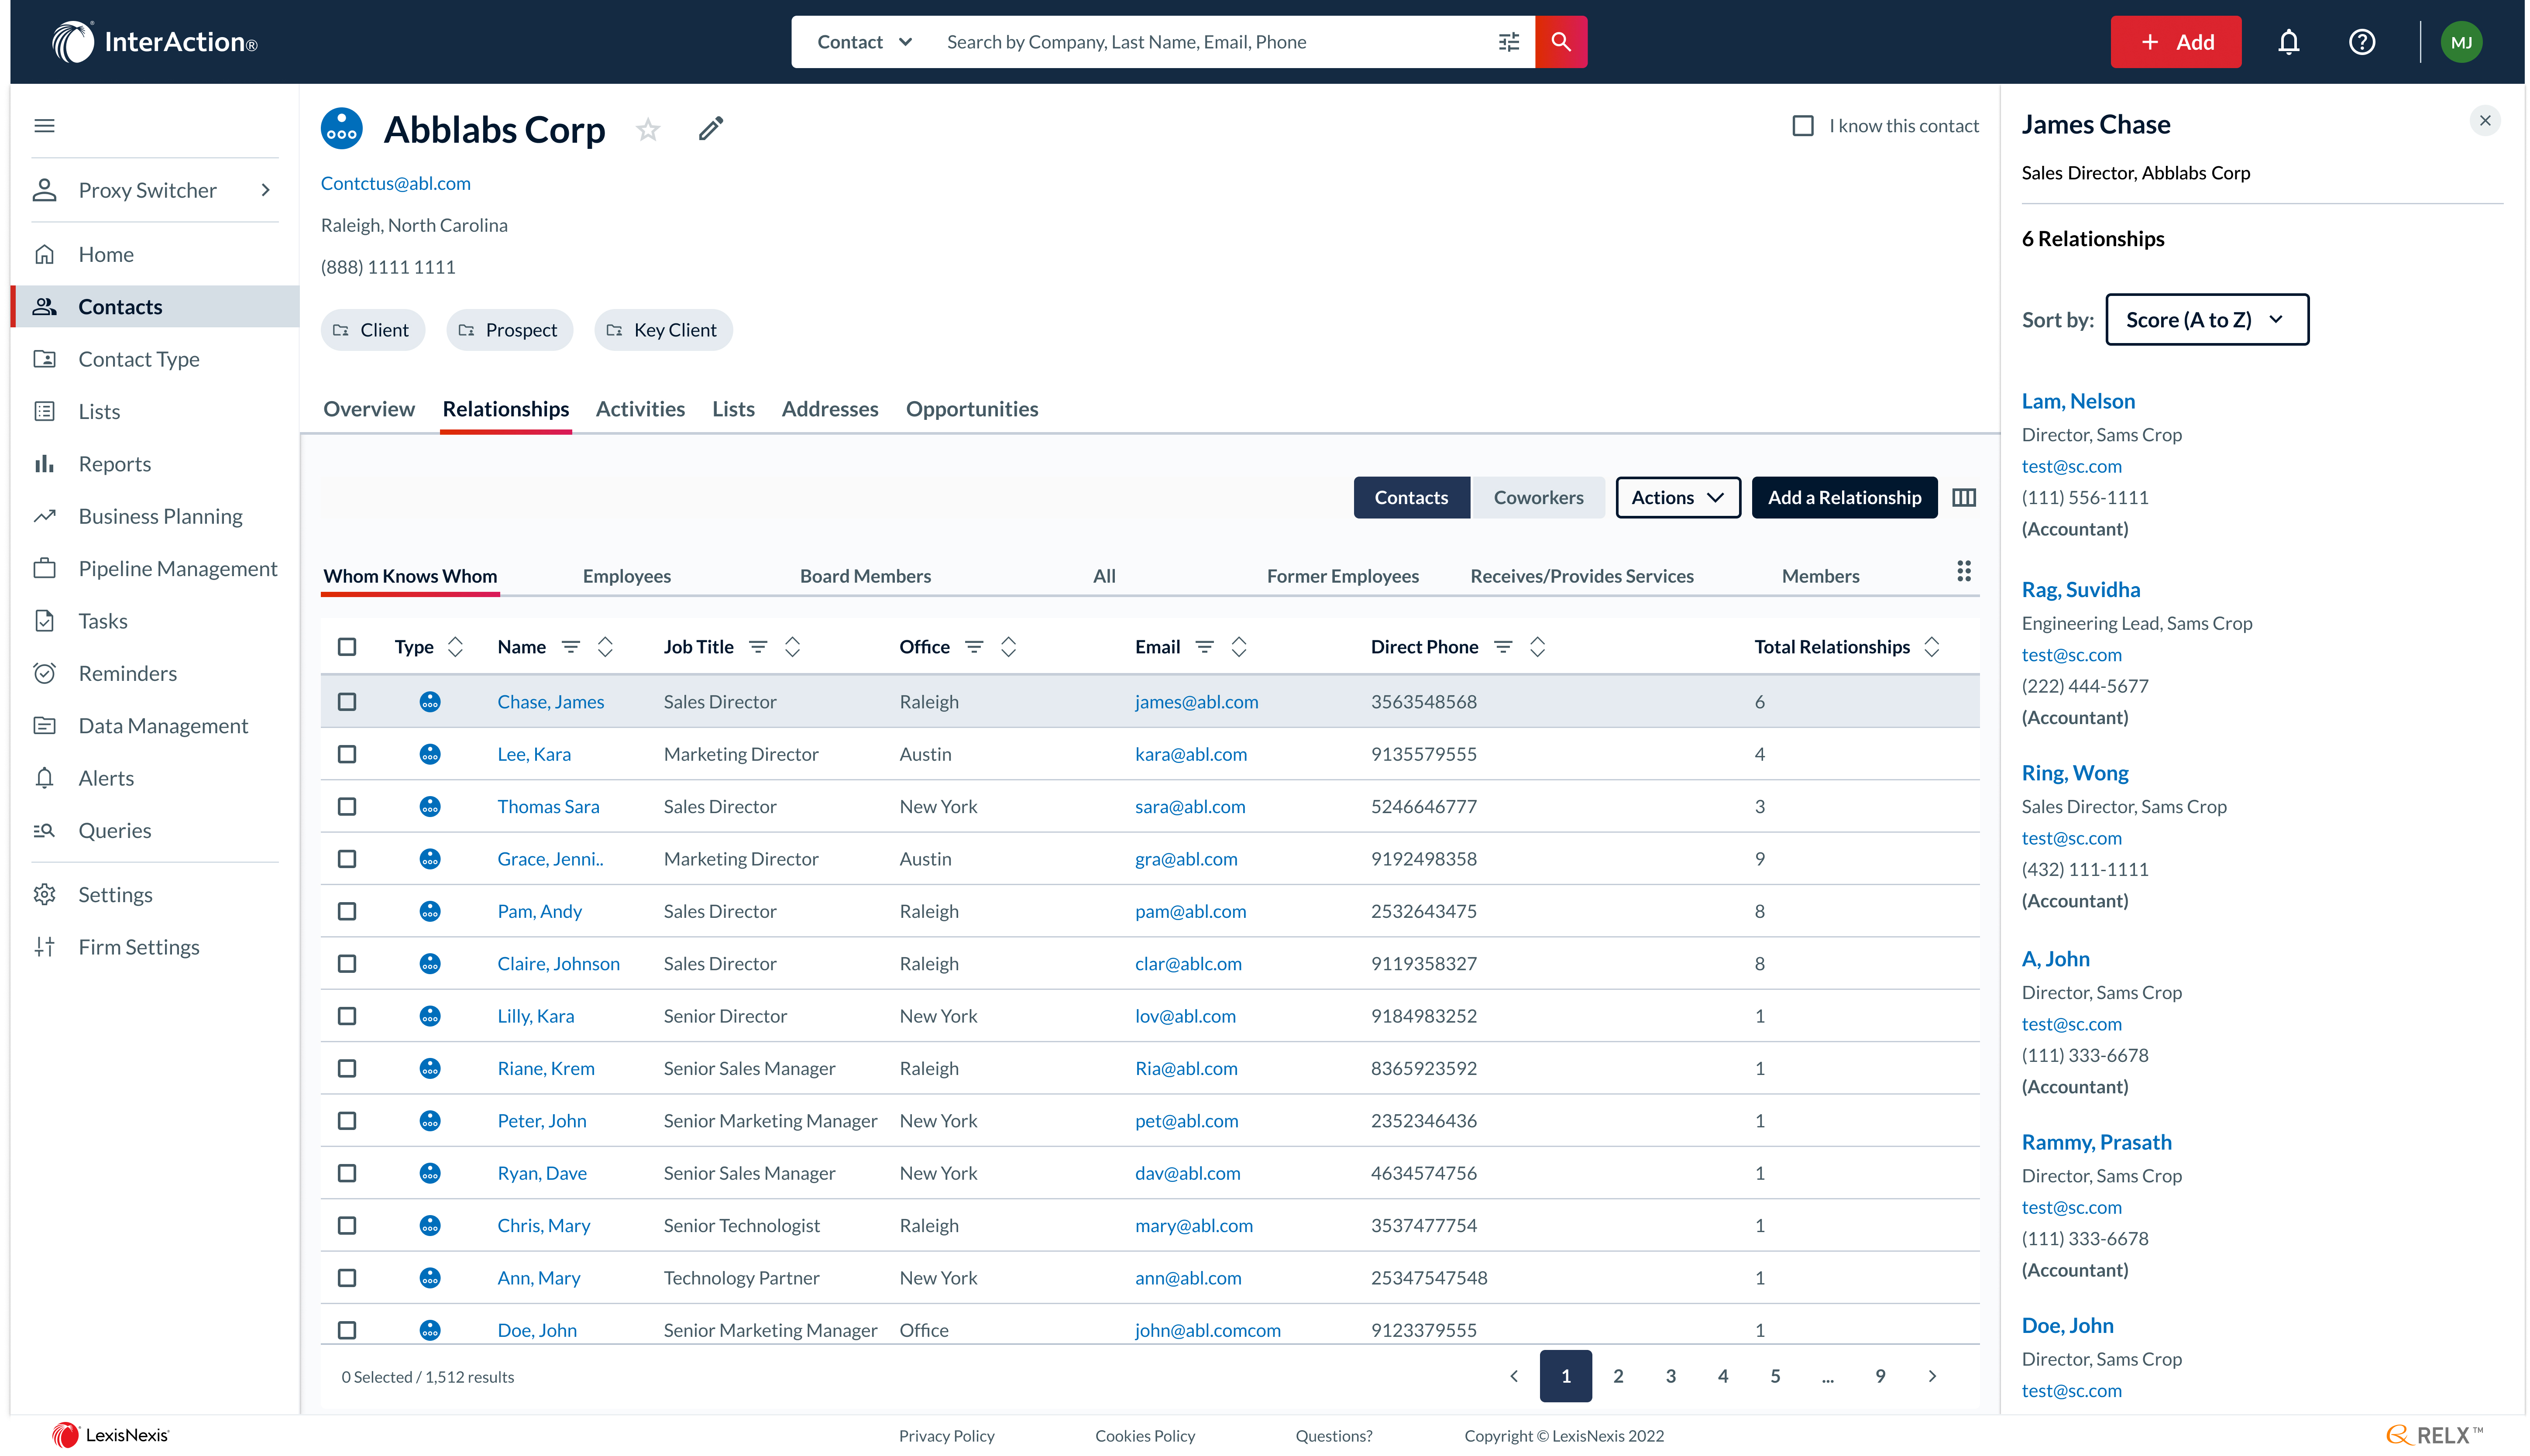Sort by the Email column

click(x=1238, y=647)
